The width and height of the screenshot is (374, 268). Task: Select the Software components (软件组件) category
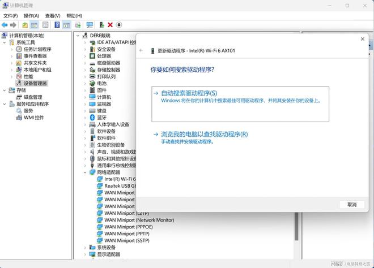[x=106, y=138]
